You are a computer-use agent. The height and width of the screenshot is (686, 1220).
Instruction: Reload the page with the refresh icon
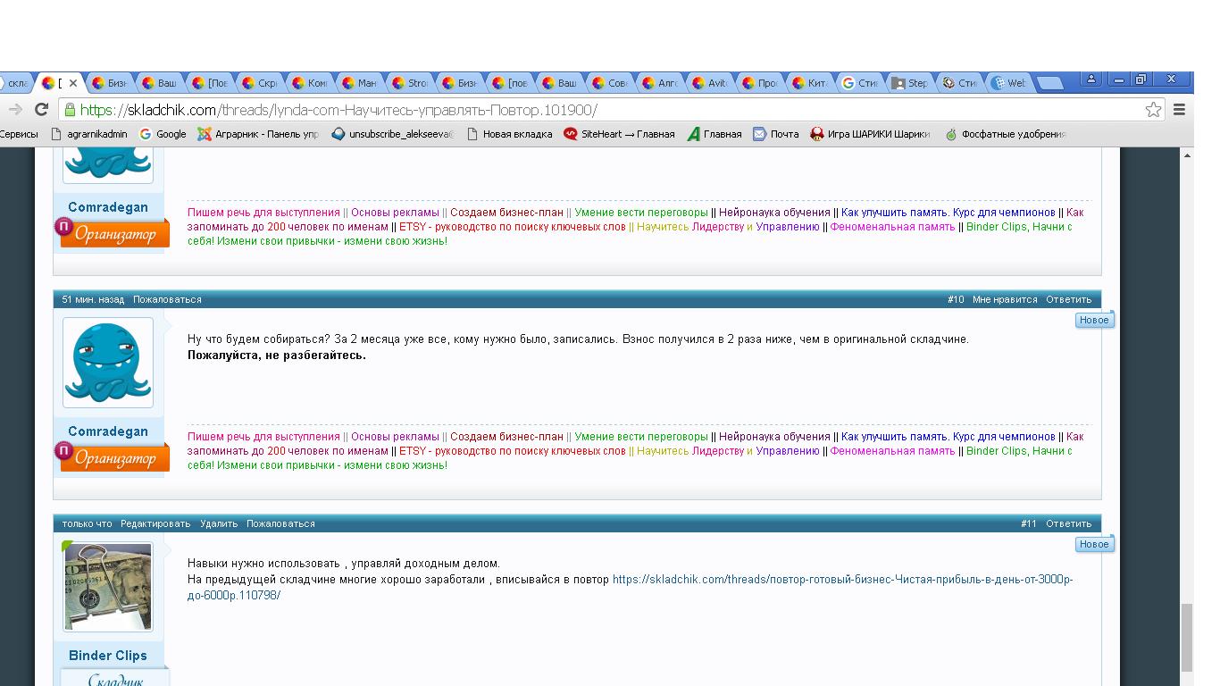tap(41, 110)
